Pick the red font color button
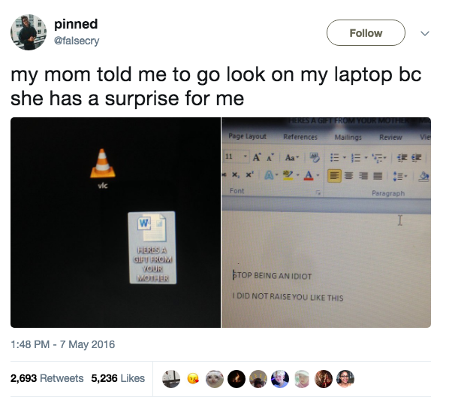Image resolution: width=449 pixels, height=397 pixels. click(x=309, y=175)
